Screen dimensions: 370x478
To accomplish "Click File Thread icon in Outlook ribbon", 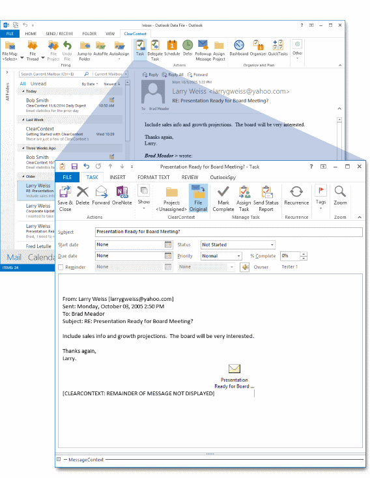I will (x=33, y=50).
